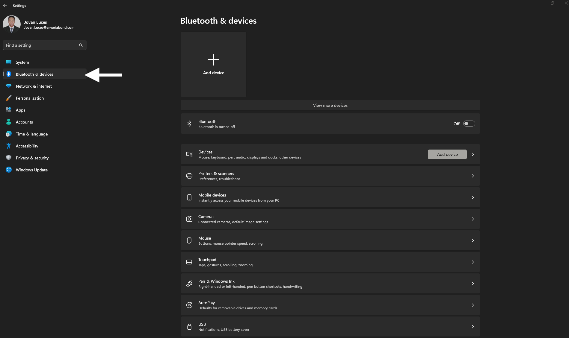
Task: Click the search magnifier icon
Action: click(x=81, y=45)
